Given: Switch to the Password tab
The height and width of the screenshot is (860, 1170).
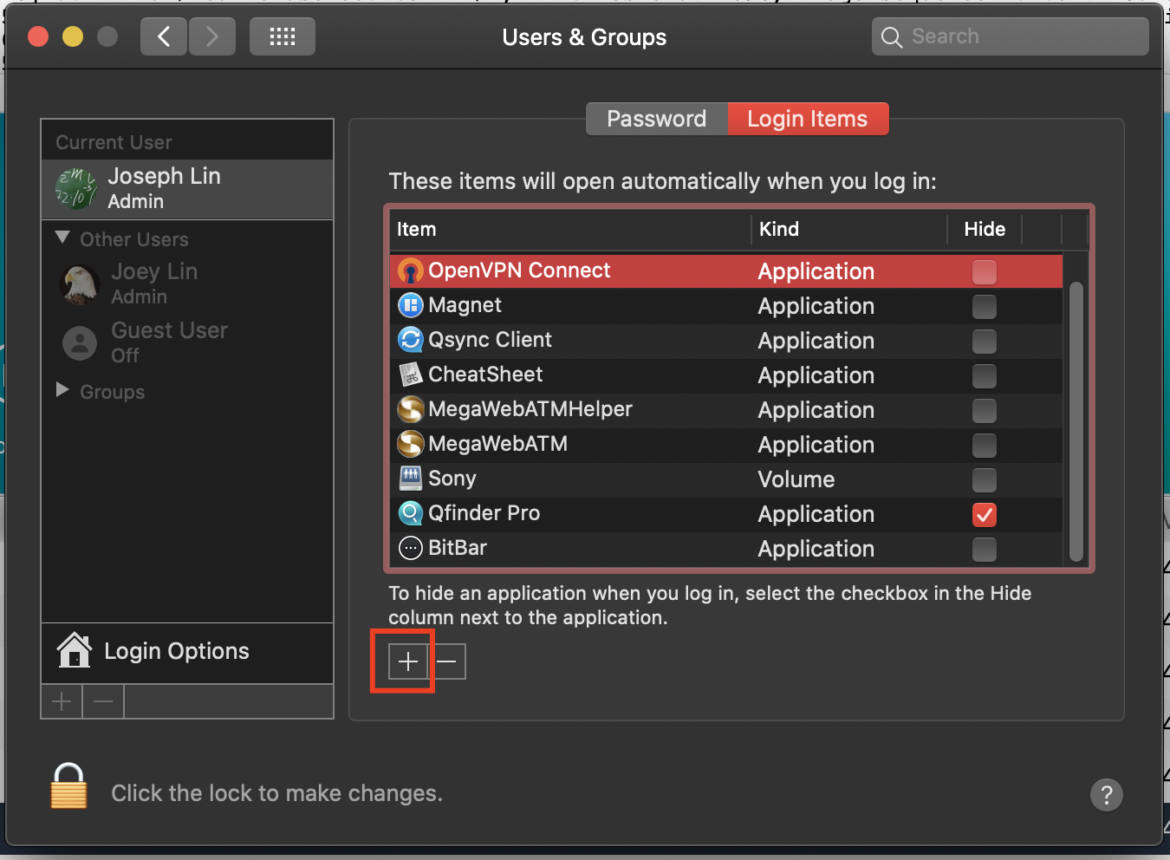Looking at the screenshot, I should pos(656,119).
